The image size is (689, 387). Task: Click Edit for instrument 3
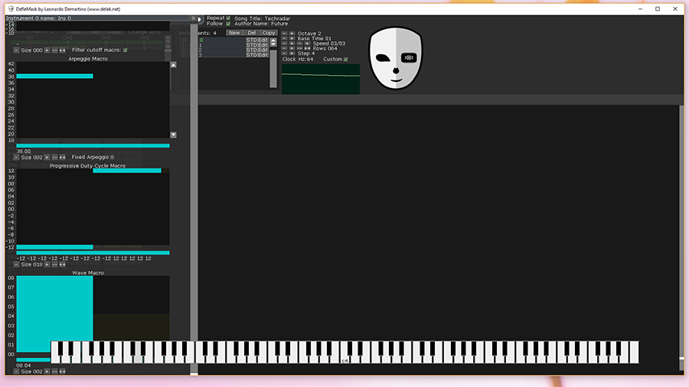click(263, 55)
